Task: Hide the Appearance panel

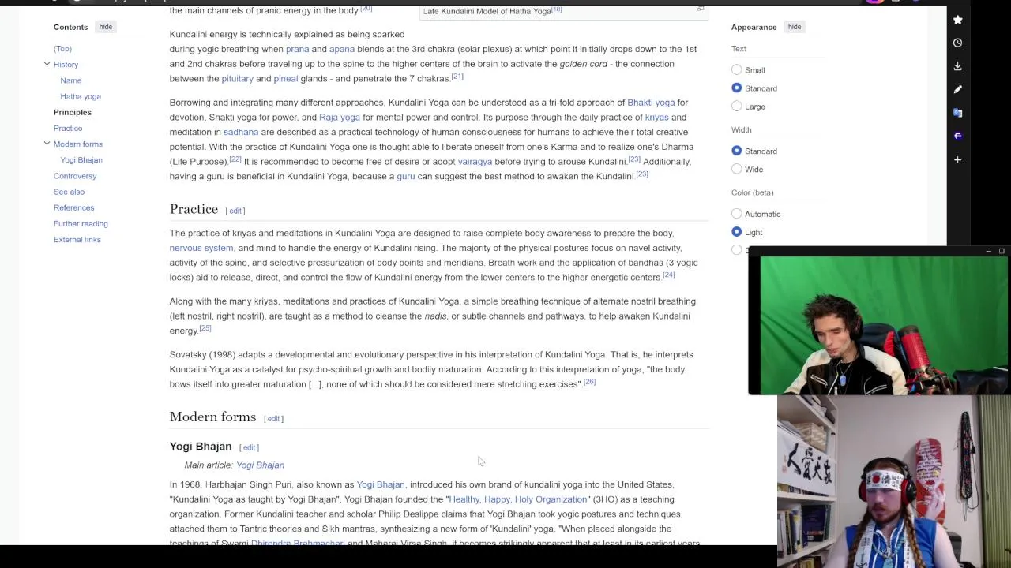Action: [794, 27]
